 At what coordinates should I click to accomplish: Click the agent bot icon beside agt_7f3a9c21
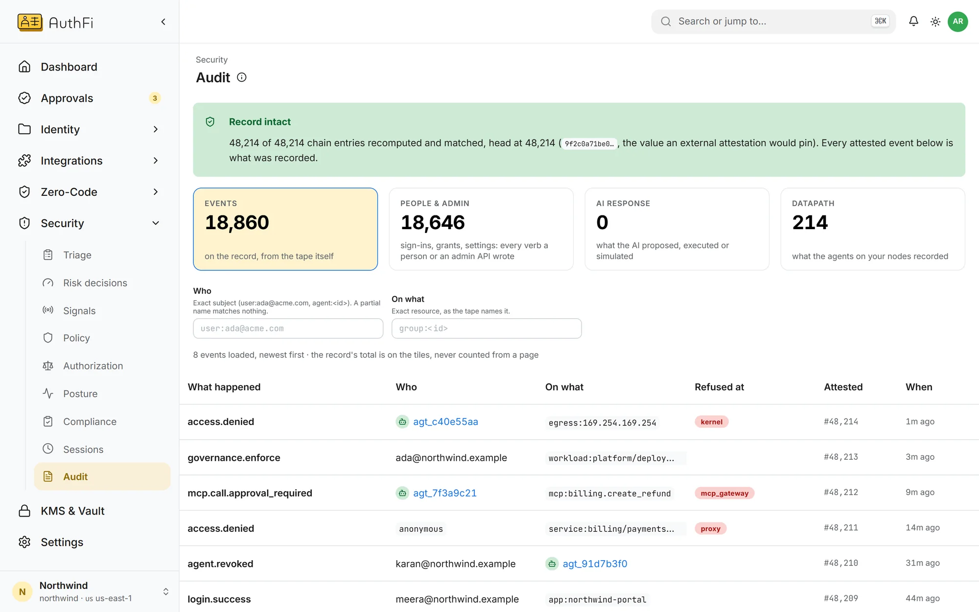tap(402, 493)
